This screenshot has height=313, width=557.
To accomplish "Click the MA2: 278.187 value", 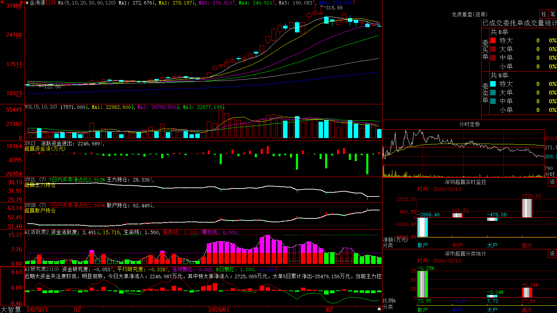I will coord(177,3).
